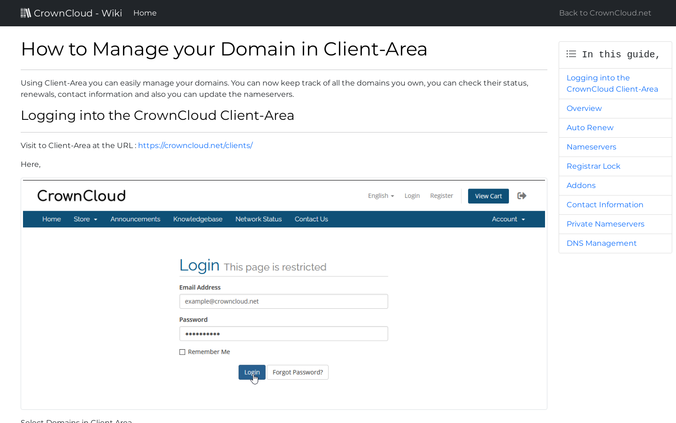Open the View Cart button

pos(488,196)
